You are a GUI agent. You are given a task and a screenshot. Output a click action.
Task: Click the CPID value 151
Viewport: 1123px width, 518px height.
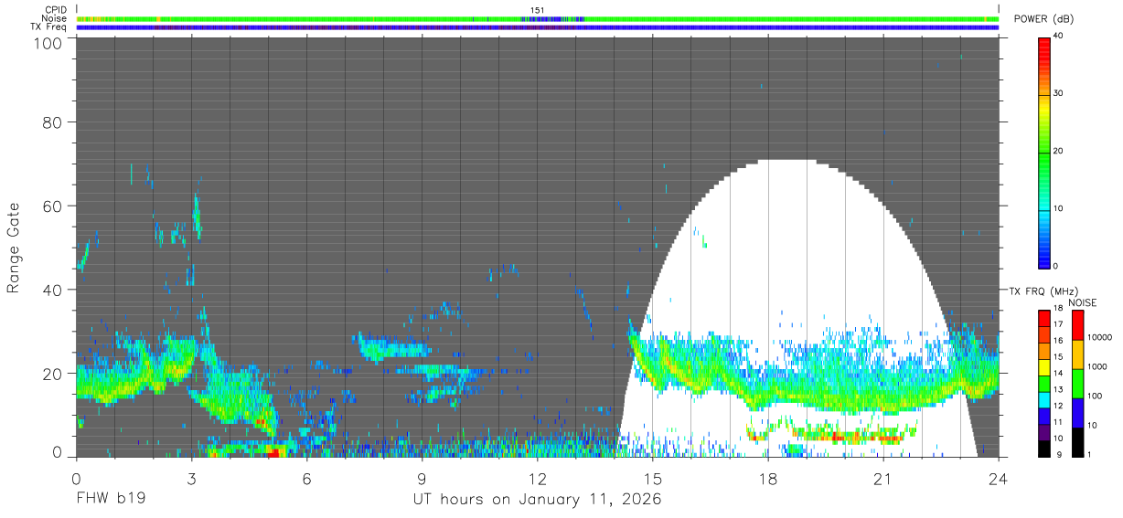[x=538, y=10]
